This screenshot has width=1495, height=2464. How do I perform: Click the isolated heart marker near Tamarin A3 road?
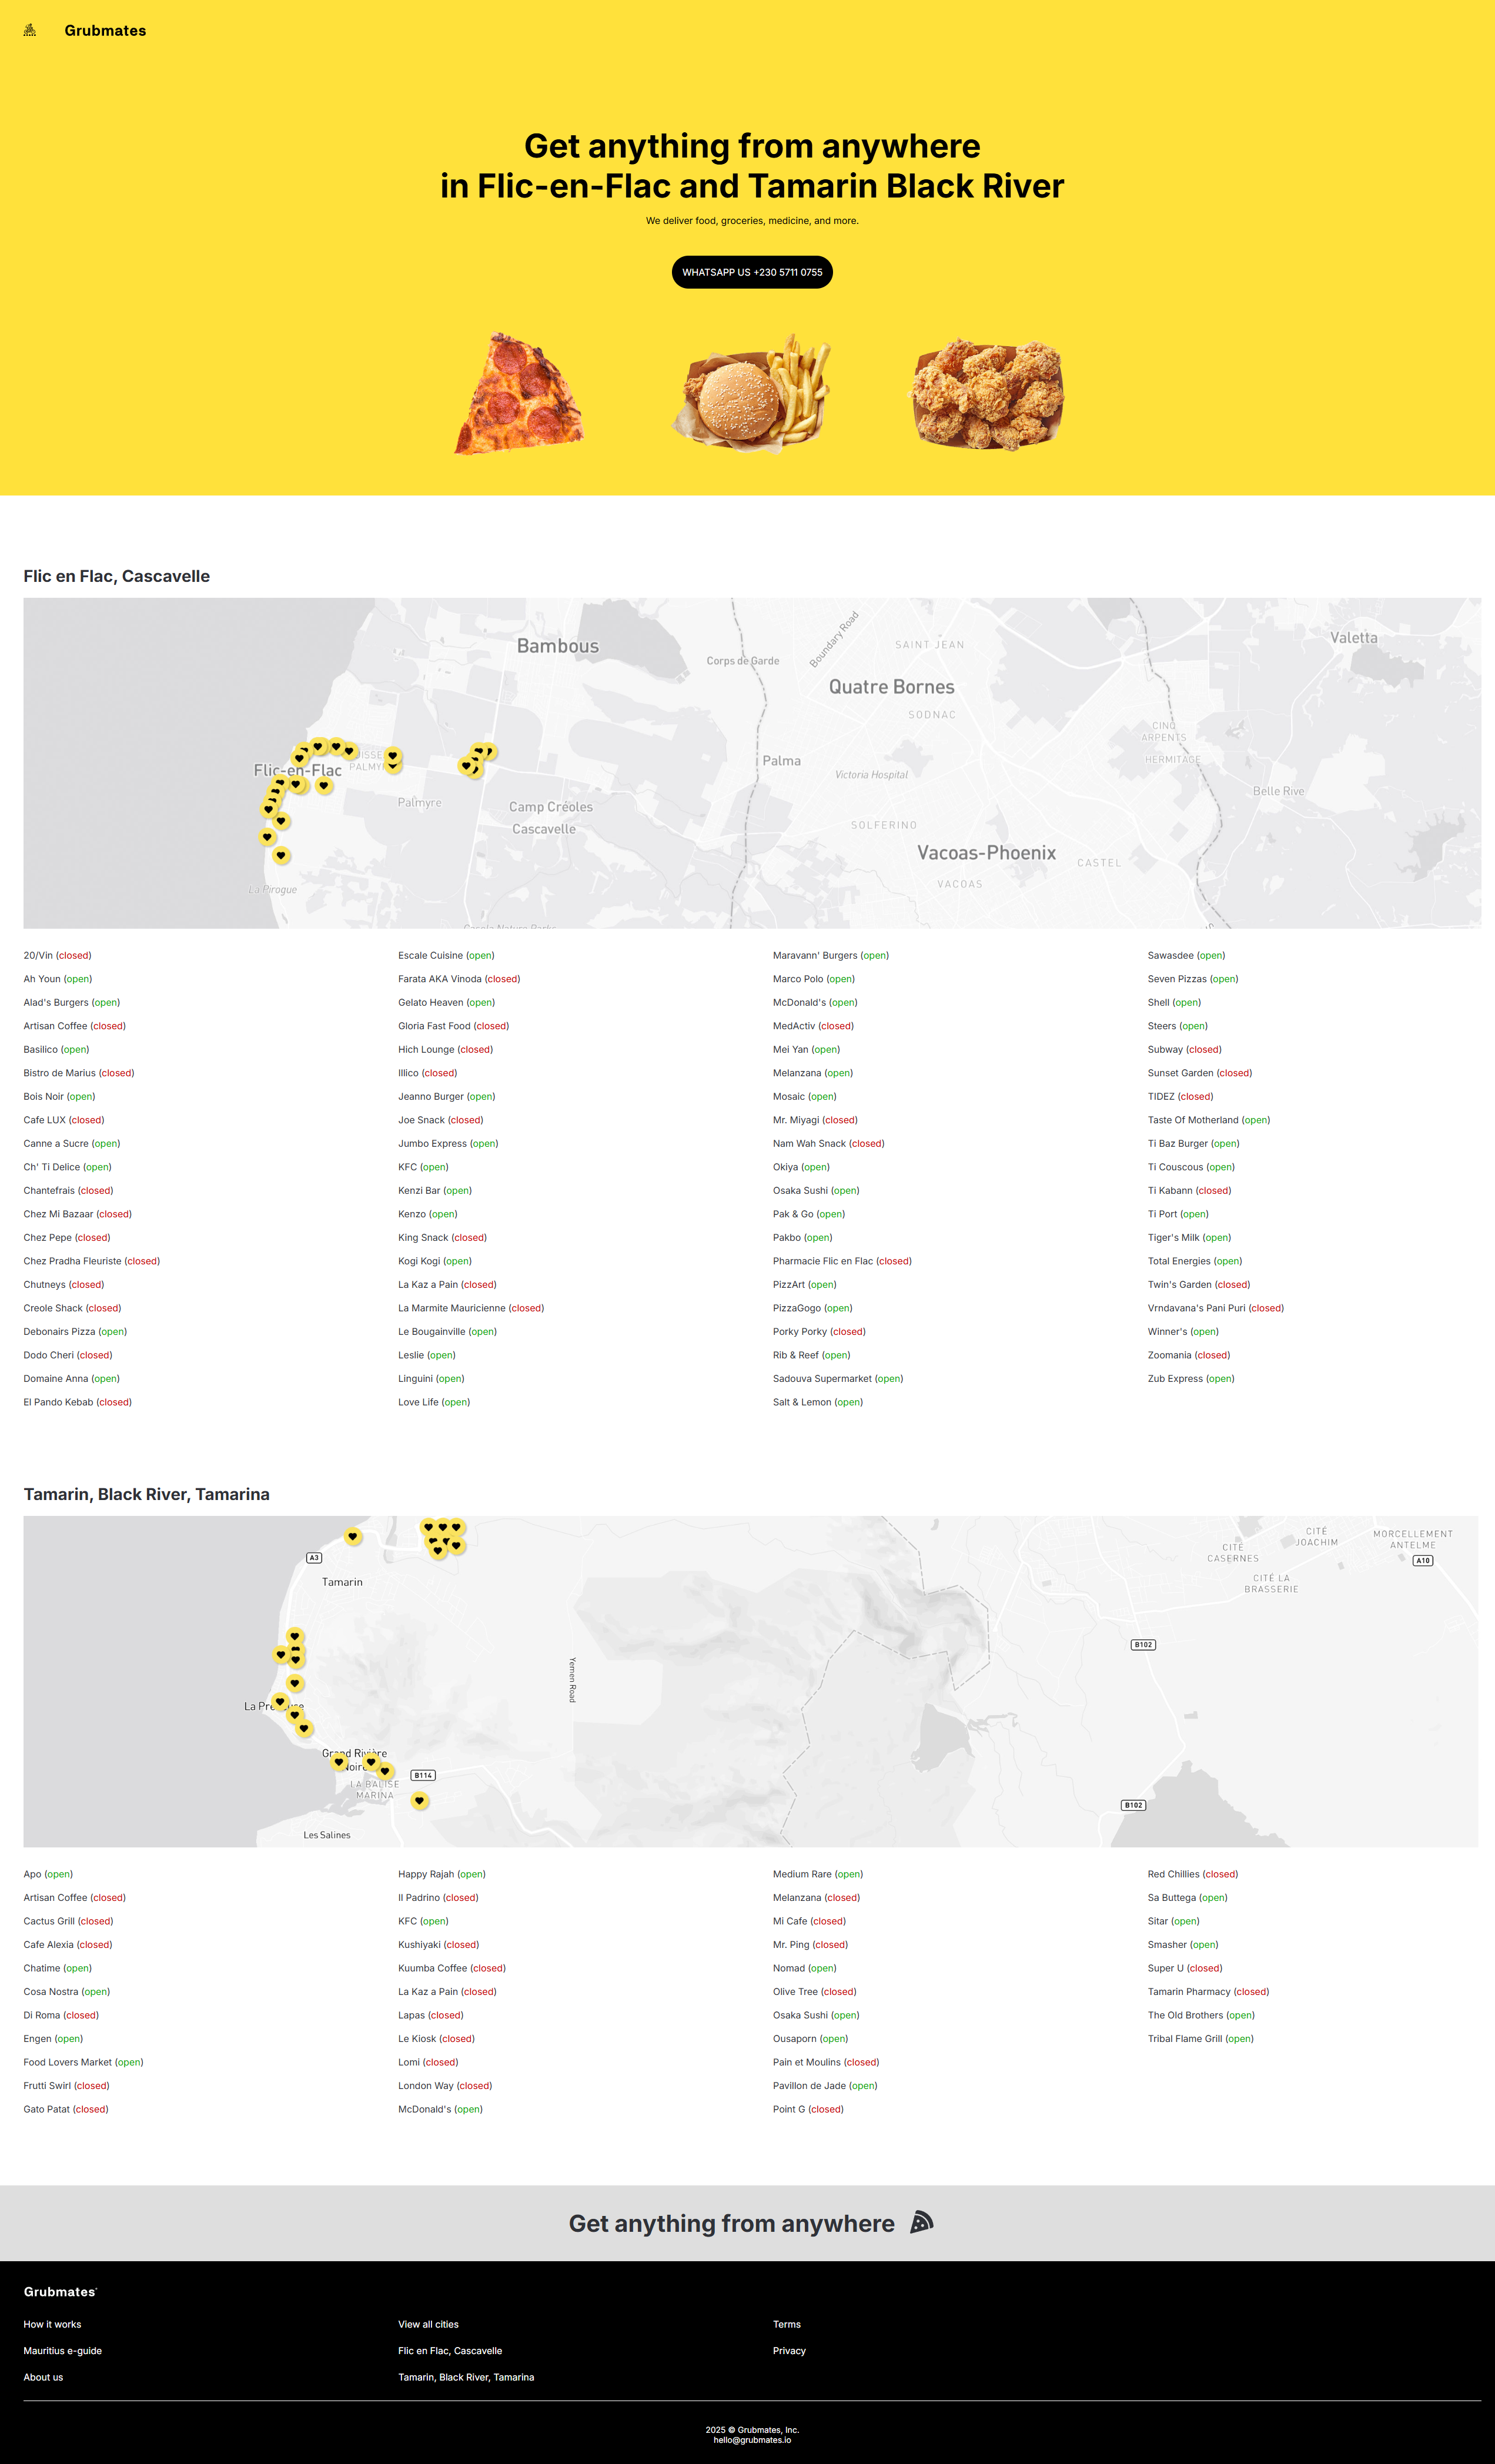353,1536
